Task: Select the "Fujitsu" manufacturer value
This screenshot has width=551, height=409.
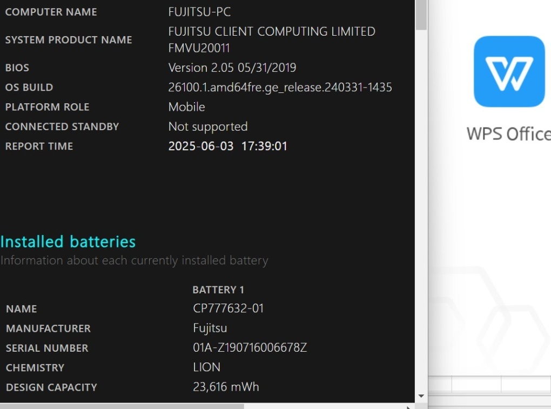Action: [210, 328]
